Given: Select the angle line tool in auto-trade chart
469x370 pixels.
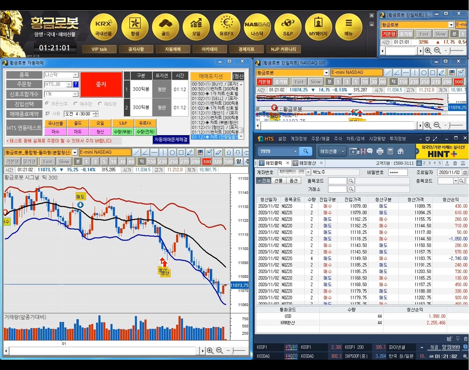Looking at the screenshot, I should click(145, 152).
